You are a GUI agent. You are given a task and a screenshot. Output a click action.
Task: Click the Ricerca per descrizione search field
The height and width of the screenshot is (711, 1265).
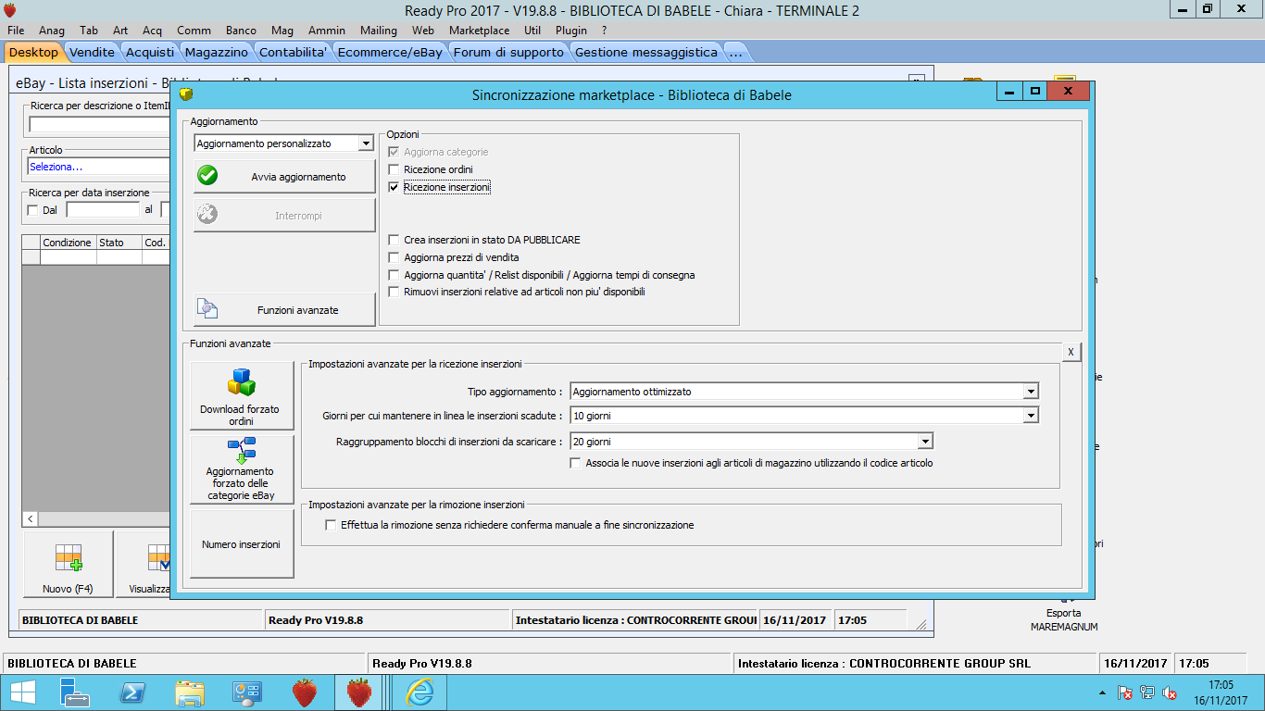99,124
